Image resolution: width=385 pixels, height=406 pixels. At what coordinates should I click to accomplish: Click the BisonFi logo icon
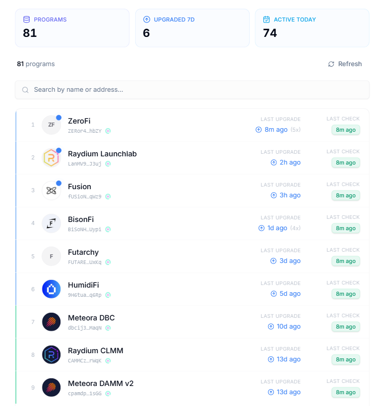(x=51, y=223)
